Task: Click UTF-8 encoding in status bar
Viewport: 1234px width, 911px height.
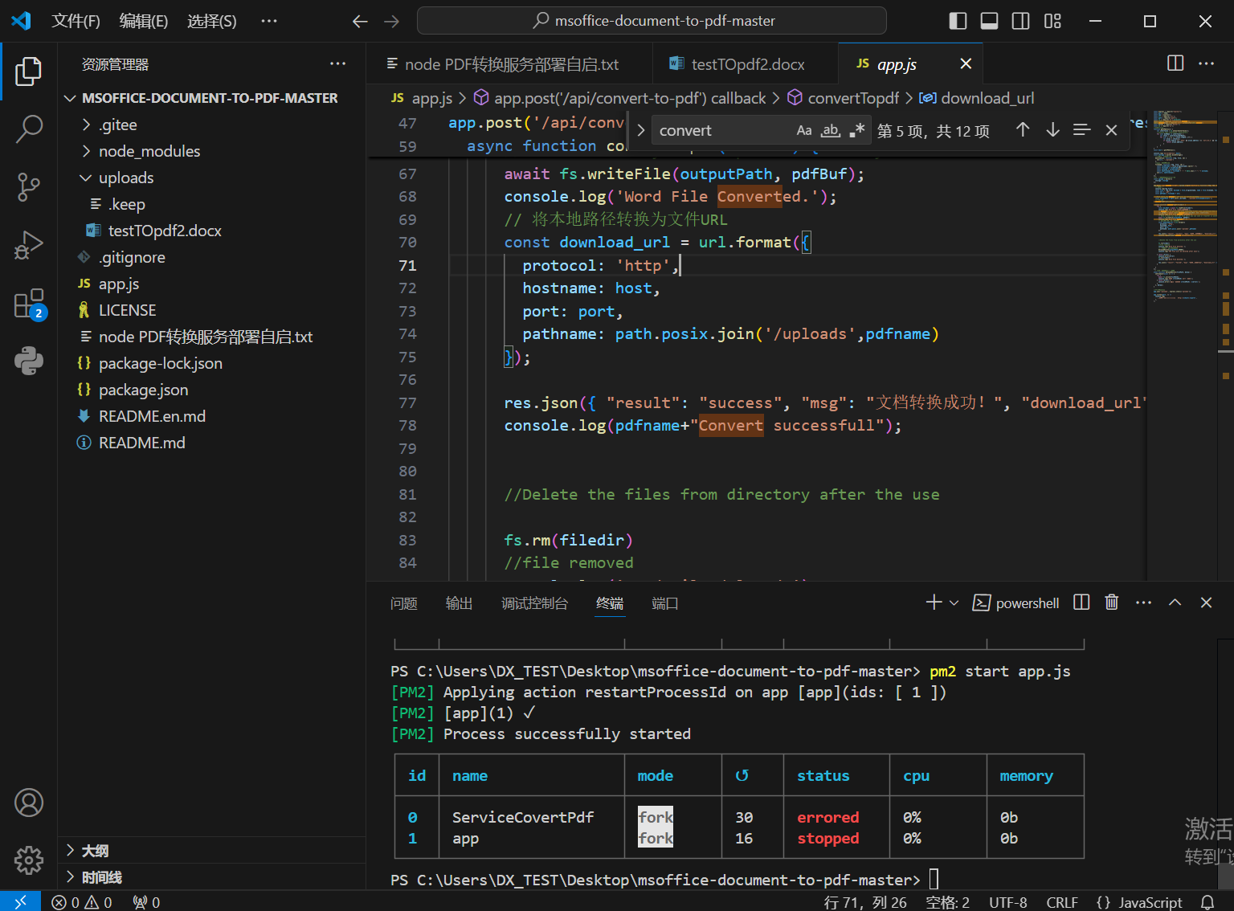Action: (x=1007, y=902)
